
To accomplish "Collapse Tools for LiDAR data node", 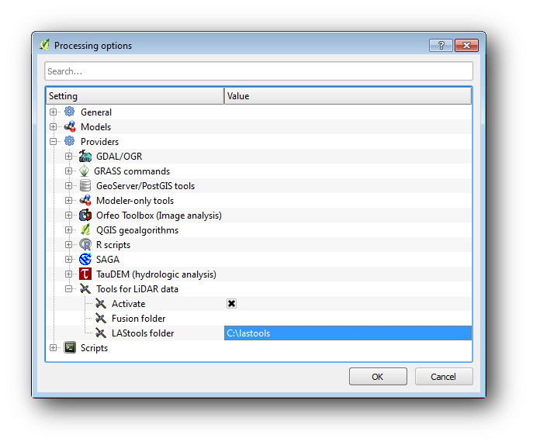I will pyautogui.click(x=69, y=289).
